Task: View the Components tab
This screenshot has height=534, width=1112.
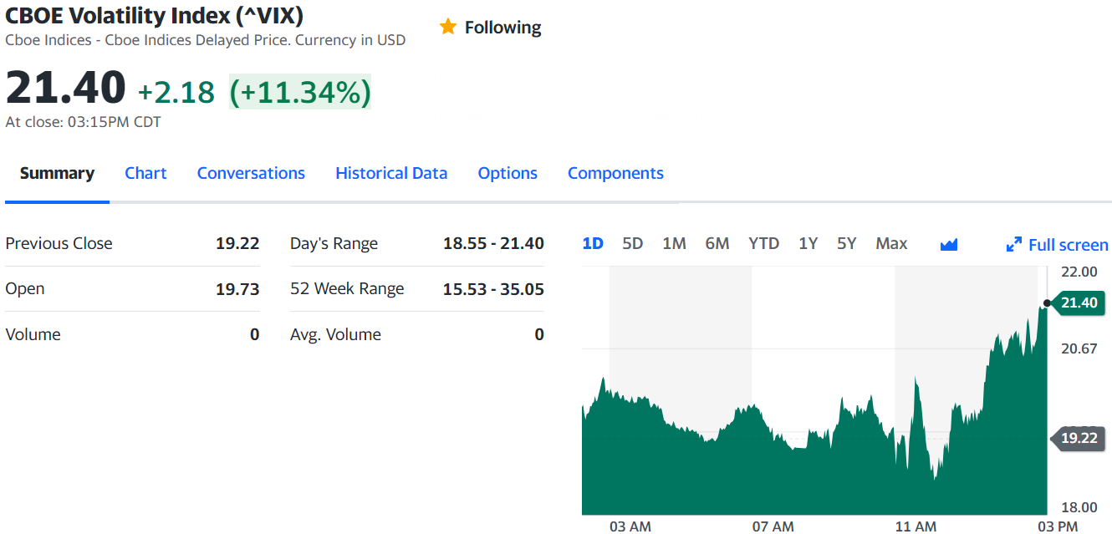Action: tap(615, 173)
